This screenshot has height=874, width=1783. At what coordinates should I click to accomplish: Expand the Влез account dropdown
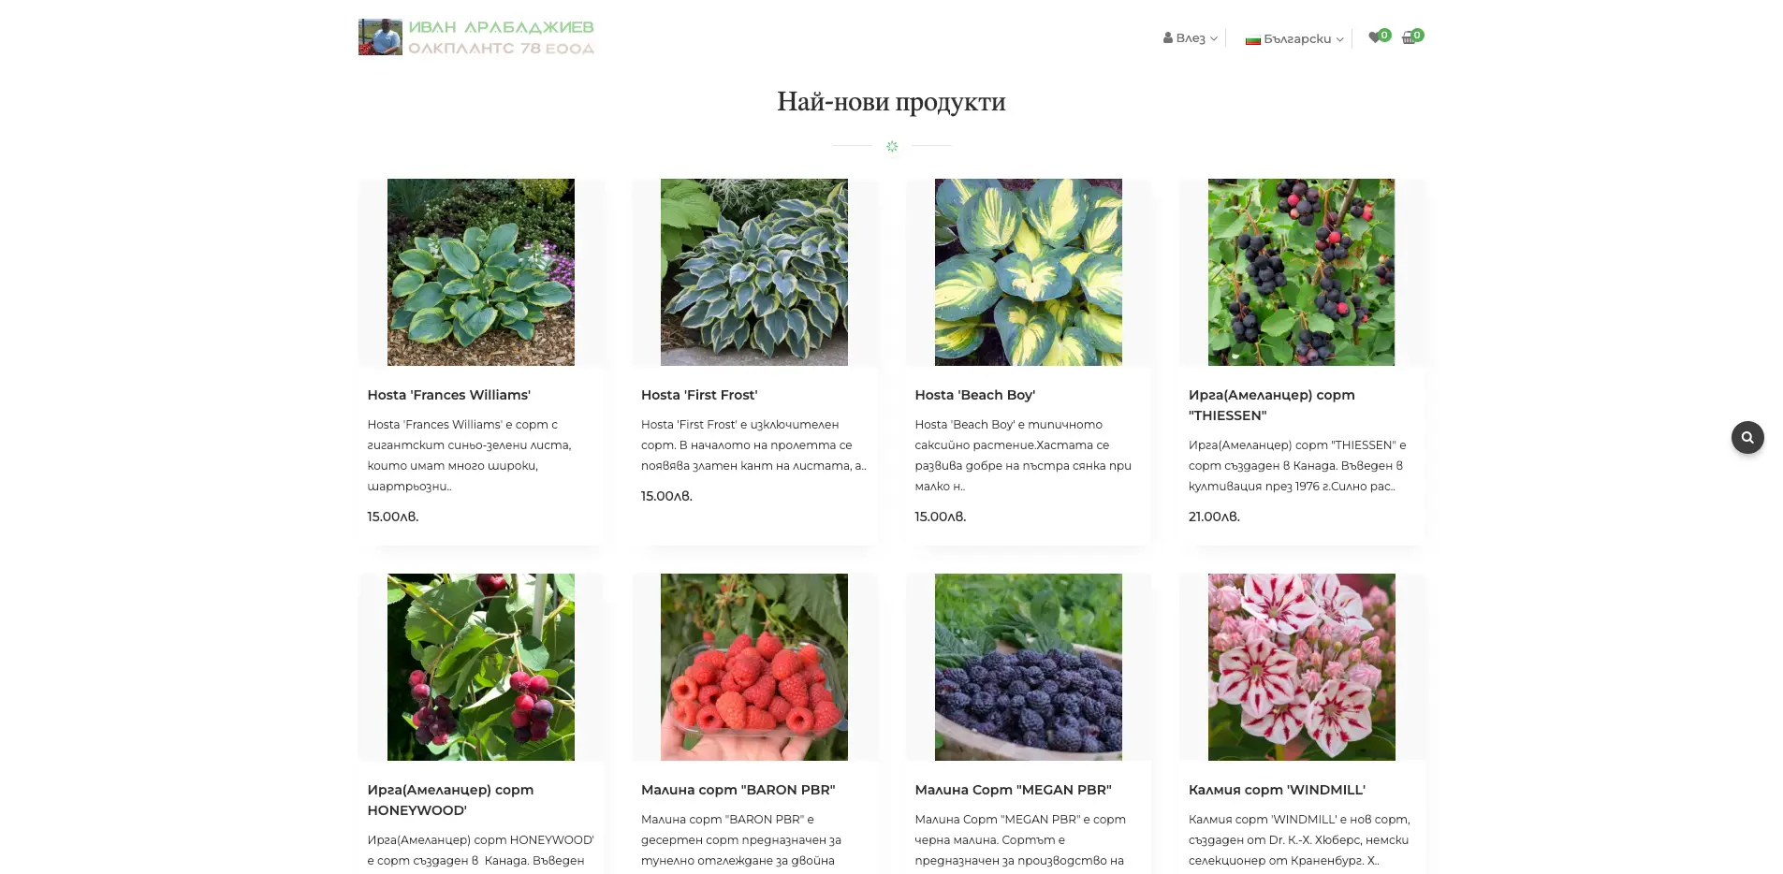click(x=1191, y=38)
